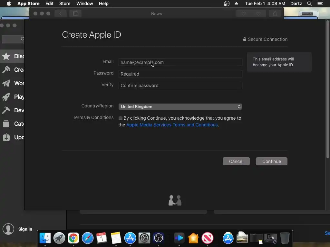Open Calendar from the Dock
Viewport: 330px width, 247px height.
point(102,238)
